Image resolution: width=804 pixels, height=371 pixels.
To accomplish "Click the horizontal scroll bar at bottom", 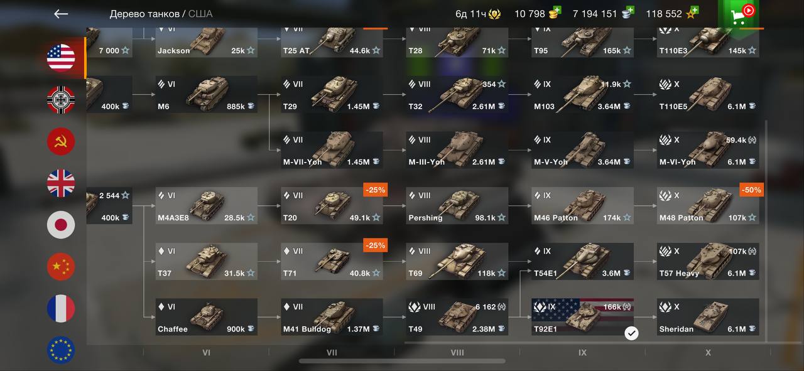I will [x=402, y=361].
